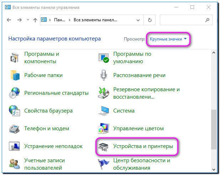This screenshot has width=220, height=175.
Task: Open the Телефон и модем icon
Action: point(14,129)
